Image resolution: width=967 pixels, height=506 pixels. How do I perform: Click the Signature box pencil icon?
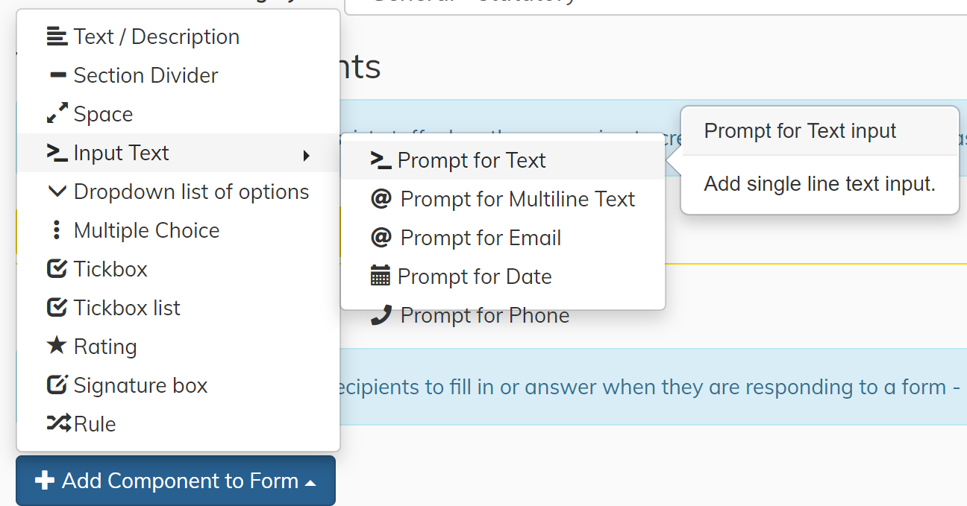(57, 385)
